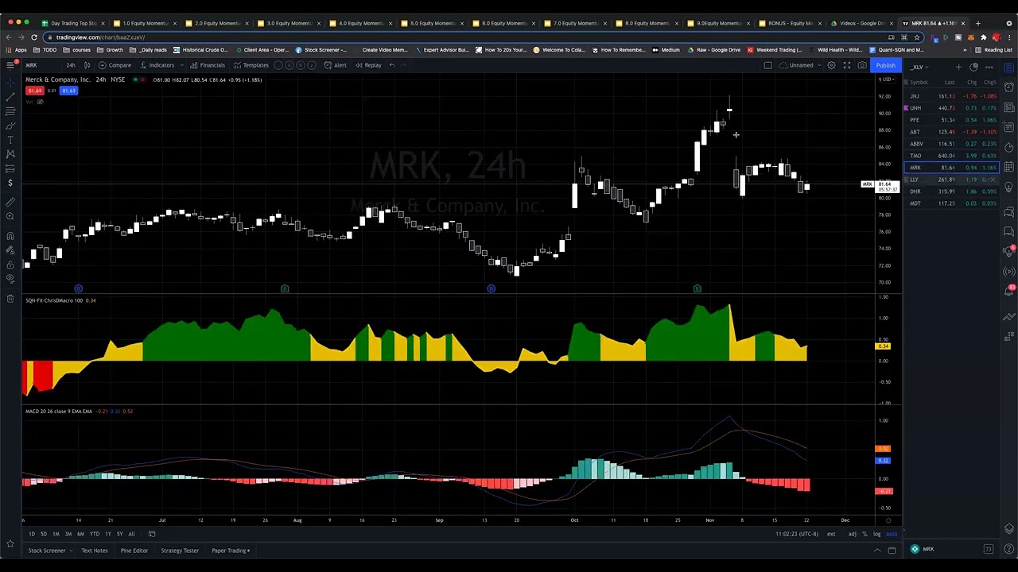Toggle auto scale

click(x=892, y=534)
